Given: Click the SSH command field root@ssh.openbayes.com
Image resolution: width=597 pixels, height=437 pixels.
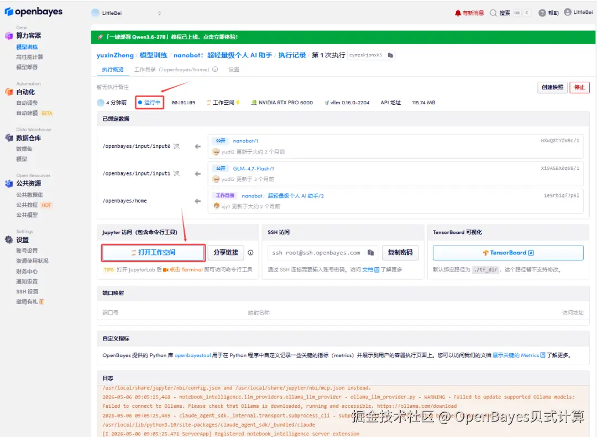Looking at the screenshot, I should (x=323, y=253).
